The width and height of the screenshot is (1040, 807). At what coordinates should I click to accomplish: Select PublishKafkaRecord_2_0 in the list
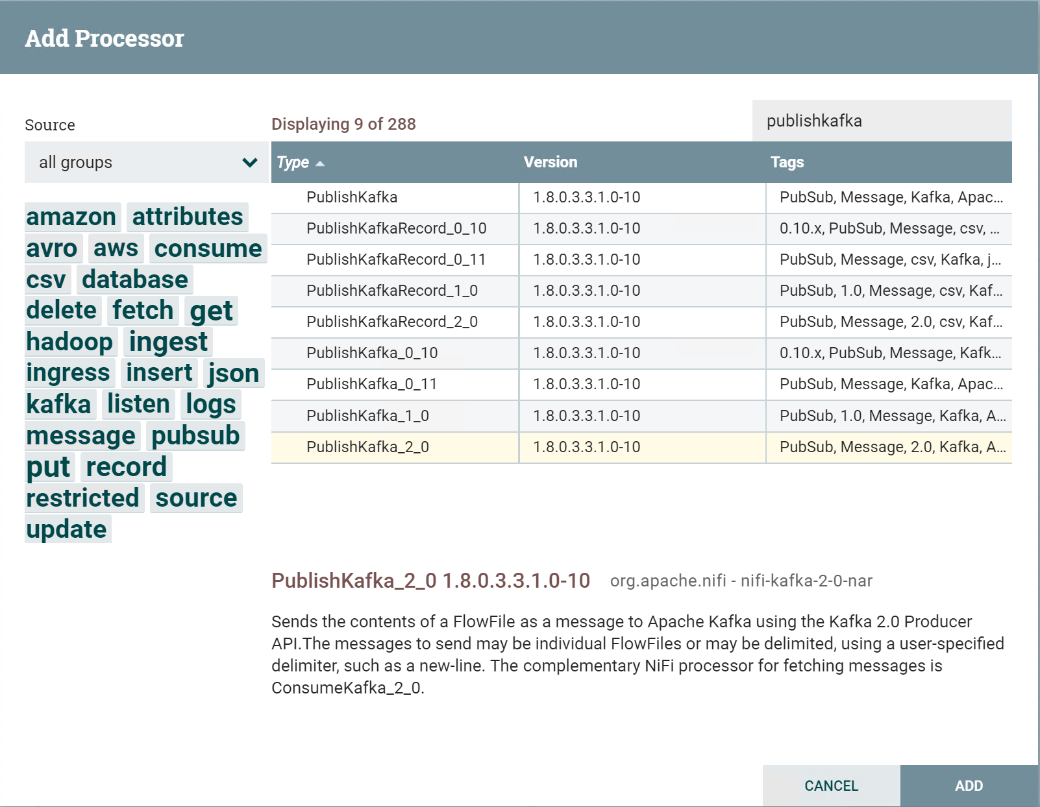pyautogui.click(x=641, y=322)
